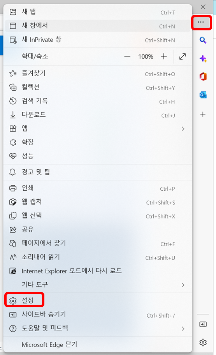Click the 도움말 및 피드백 question mark icon
This screenshot has height=355, width=216.
tap(13, 329)
